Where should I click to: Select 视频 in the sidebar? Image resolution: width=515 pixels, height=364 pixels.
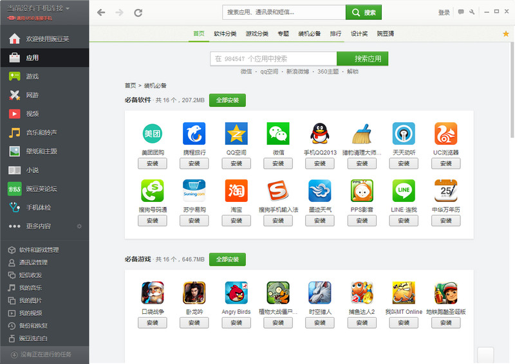click(44, 114)
